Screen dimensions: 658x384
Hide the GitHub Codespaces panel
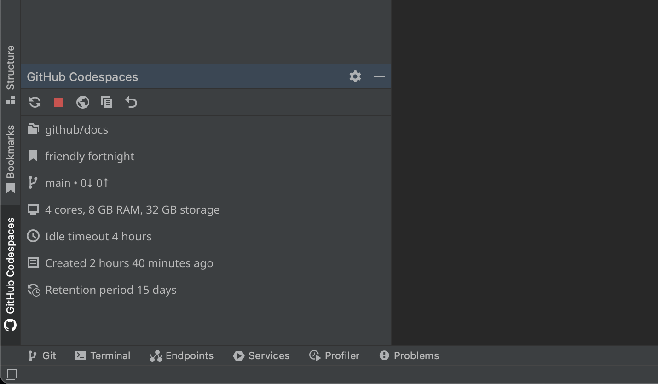pyautogui.click(x=379, y=76)
